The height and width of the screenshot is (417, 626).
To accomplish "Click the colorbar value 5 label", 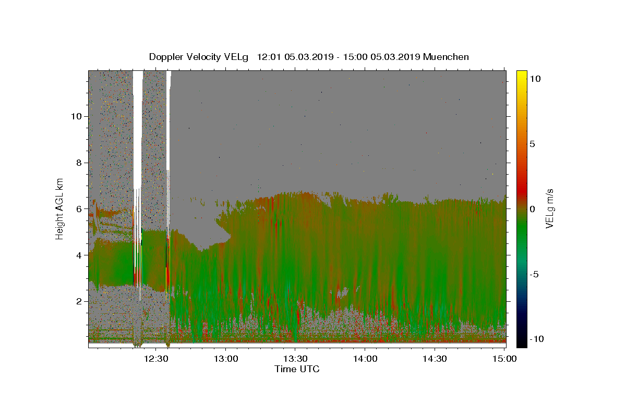I will pyautogui.click(x=532, y=144).
